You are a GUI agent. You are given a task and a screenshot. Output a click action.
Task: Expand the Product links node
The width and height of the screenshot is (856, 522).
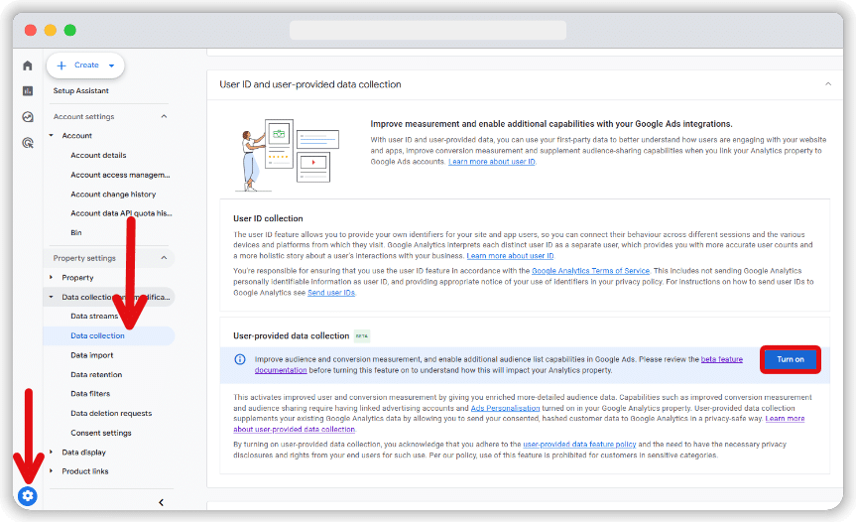point(52,471)
